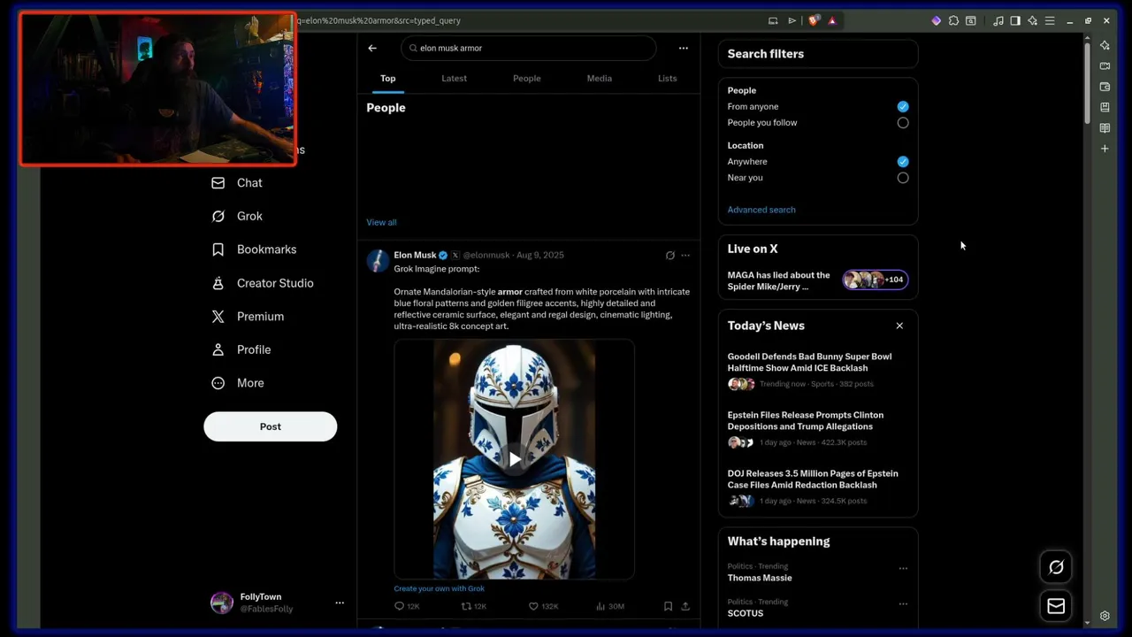1132x637 pixels.
Task: Click the Grok icon on Elon Musk's post
Action: click(669, 255)
